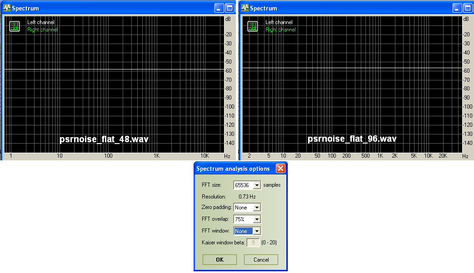Click the 75% value in FFT overlap
This screenshot has width=474, height=273.
239,219
